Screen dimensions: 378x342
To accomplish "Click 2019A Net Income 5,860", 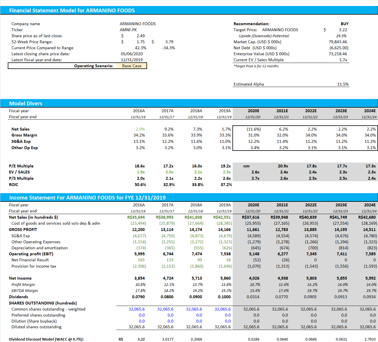I will [225, 278].
